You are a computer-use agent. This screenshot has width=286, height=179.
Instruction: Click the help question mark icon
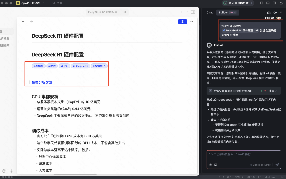pos(5,171)
